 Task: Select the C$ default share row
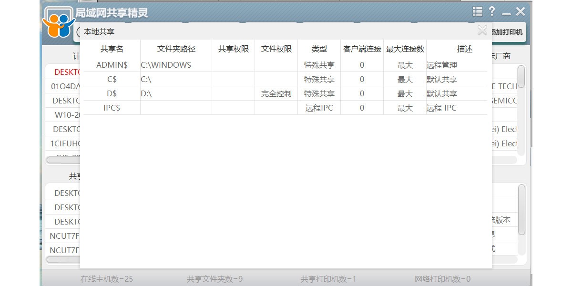[x=112, y=79]
